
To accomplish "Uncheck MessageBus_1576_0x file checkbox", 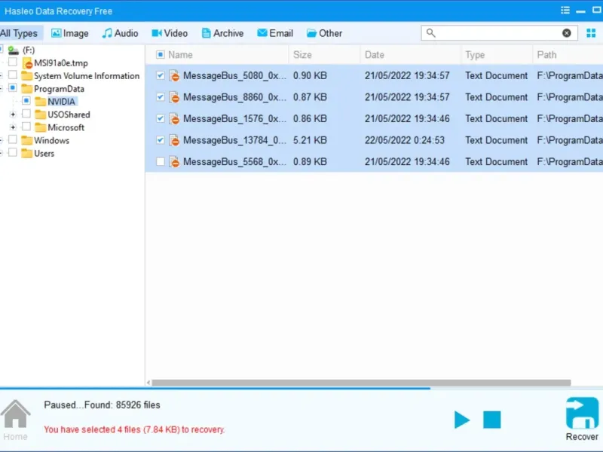I will pos(161,119).
